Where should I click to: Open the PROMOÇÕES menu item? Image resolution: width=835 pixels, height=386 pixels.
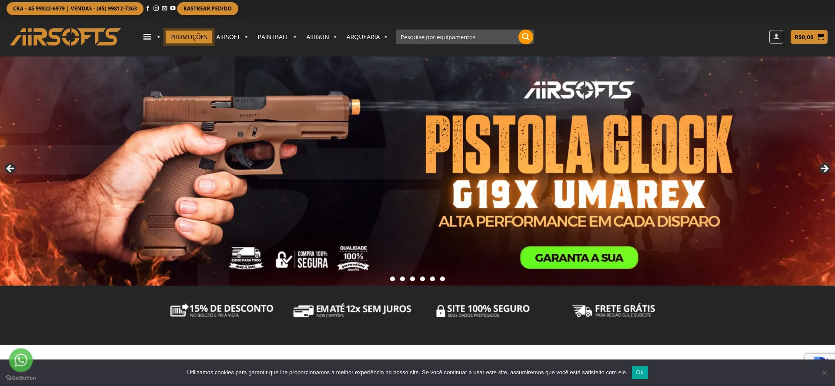tap(189, 37)
